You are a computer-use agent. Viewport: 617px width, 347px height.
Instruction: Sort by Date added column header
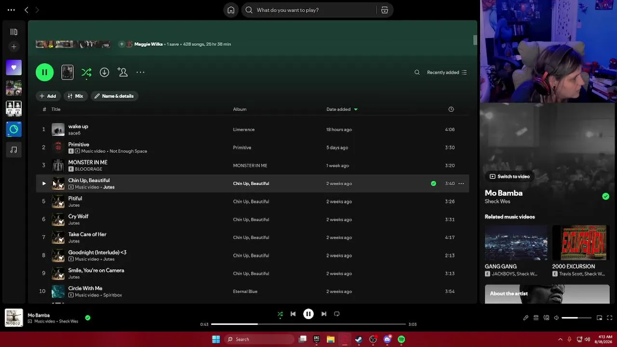click(x=342, y=109)
